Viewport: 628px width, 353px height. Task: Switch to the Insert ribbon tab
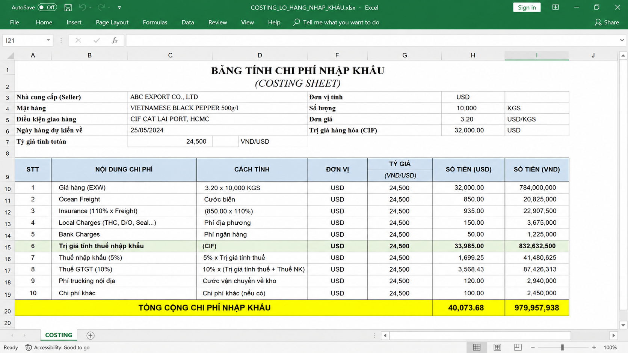tap(74, 23)
